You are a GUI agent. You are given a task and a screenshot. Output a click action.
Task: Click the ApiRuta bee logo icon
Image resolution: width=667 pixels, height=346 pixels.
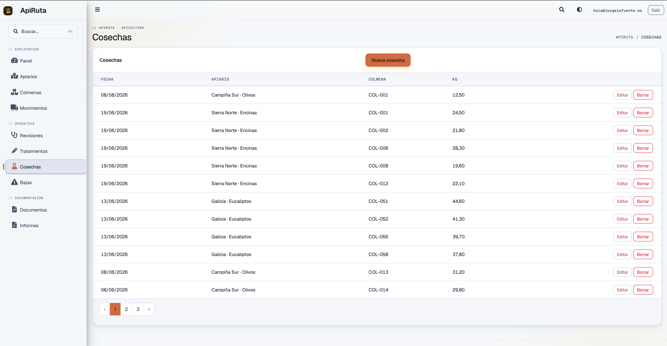coord(8,10)
